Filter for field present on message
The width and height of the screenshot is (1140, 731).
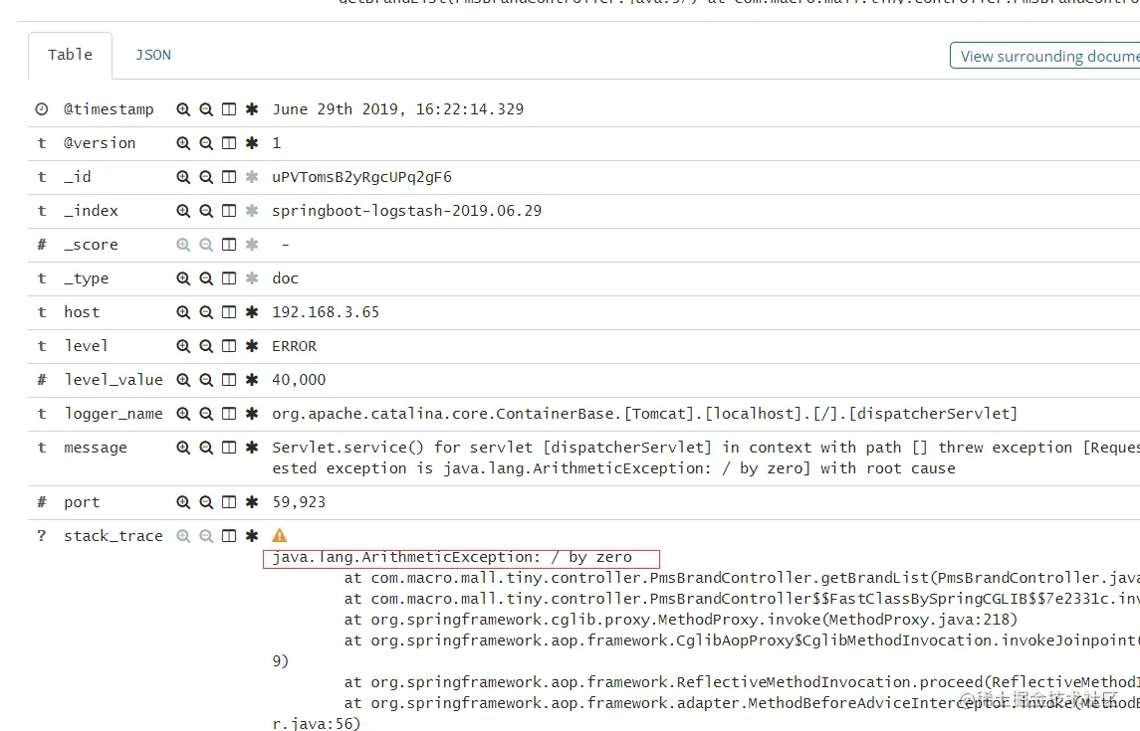pos(252,448)
